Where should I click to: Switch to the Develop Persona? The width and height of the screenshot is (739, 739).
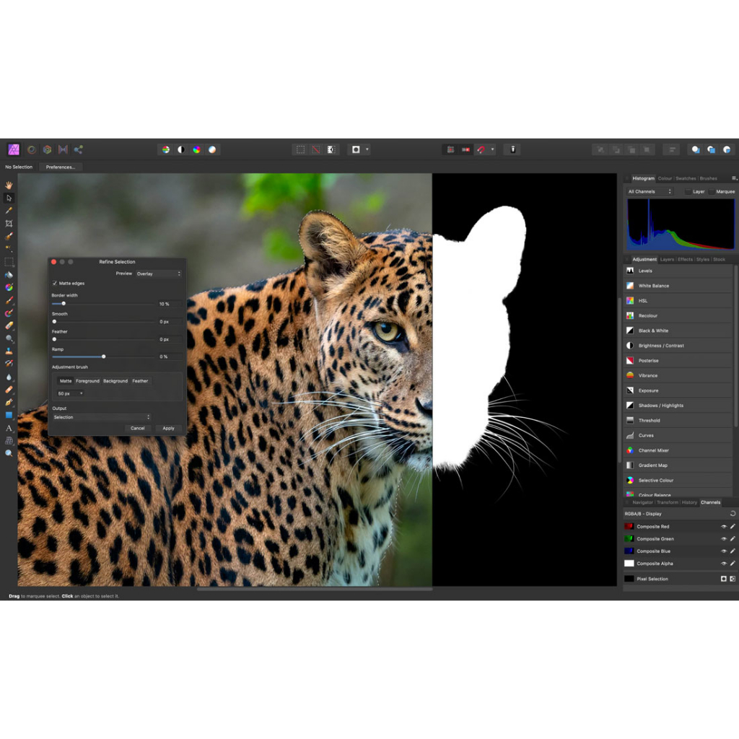point(47,149)
